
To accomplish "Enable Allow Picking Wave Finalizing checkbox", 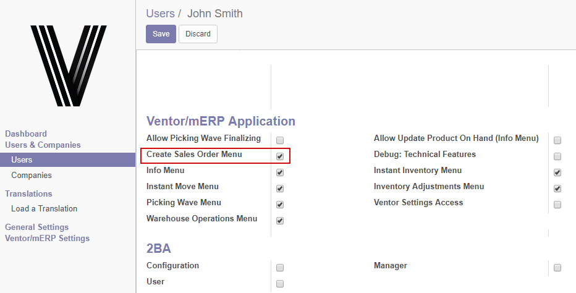I will click(x=280, y=140).
